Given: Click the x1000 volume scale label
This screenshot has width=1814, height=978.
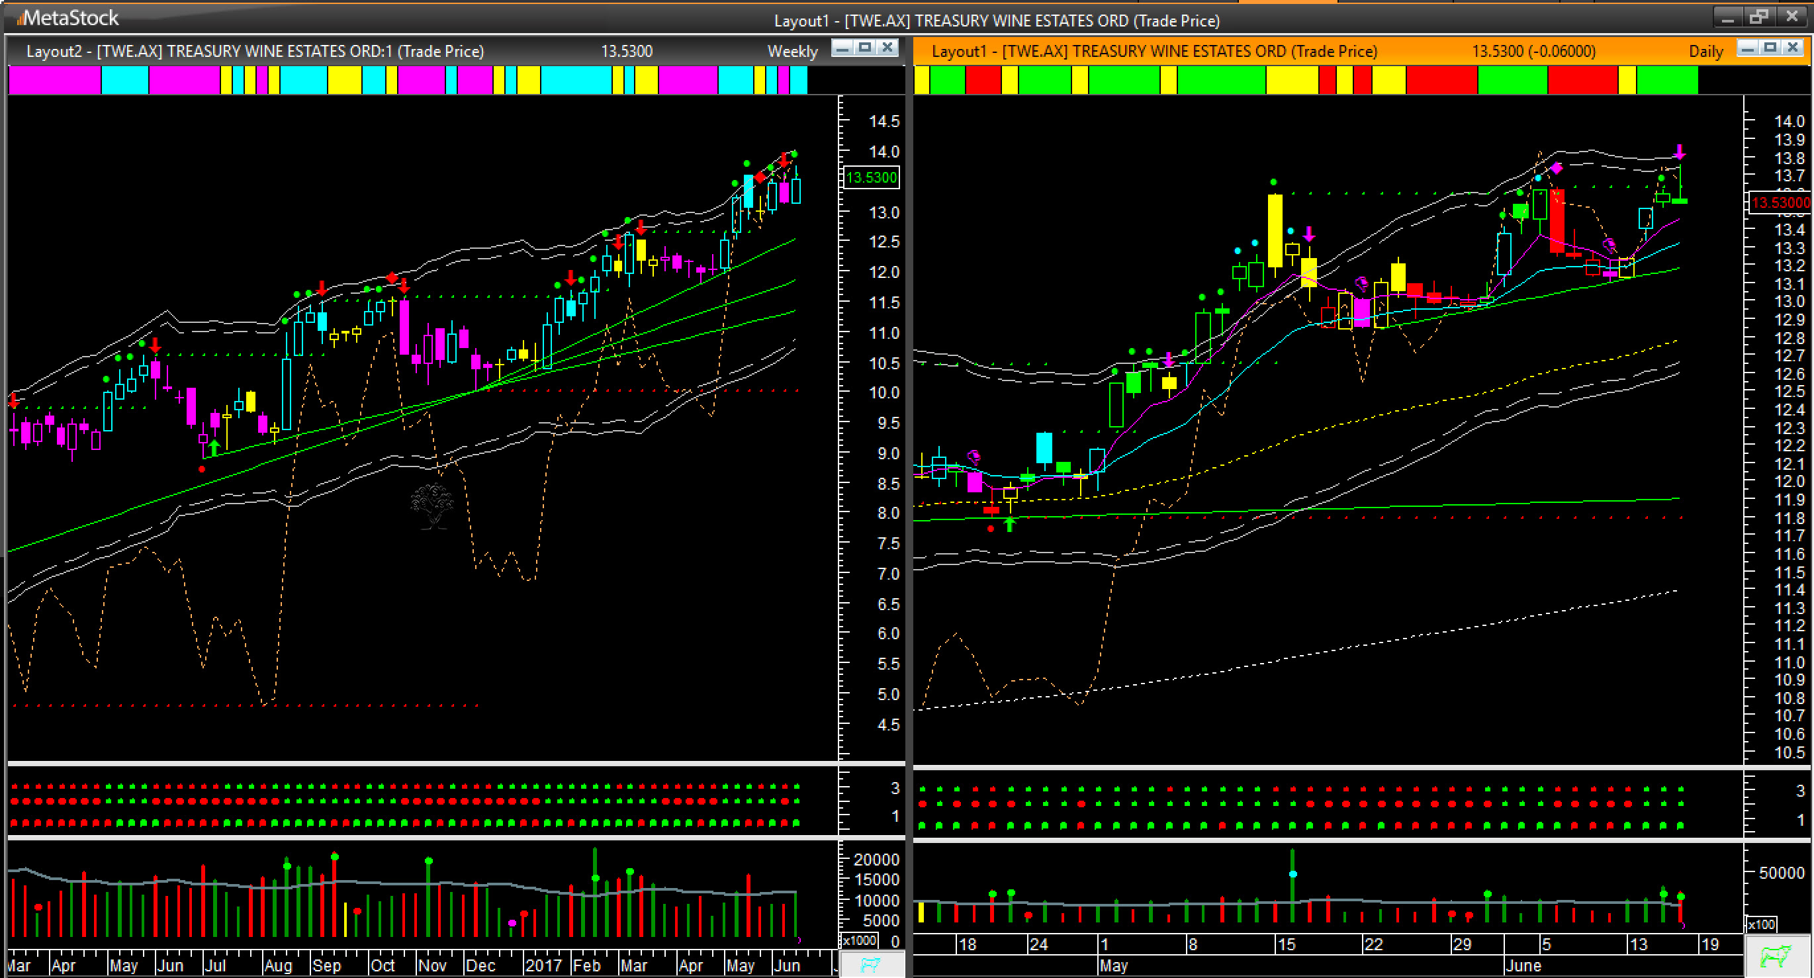Looking at the screenshot, I should pyautogui.click(x=859, y=940).
